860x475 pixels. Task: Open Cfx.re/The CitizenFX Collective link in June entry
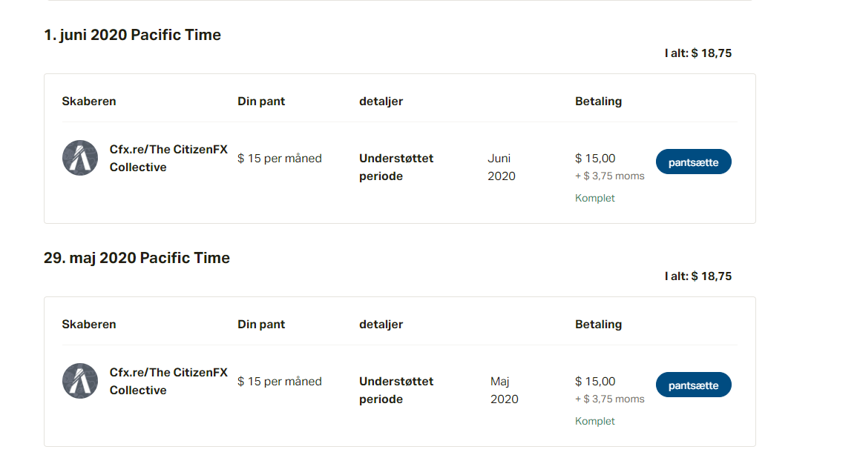pyautogui.click(x=168, y=159)
